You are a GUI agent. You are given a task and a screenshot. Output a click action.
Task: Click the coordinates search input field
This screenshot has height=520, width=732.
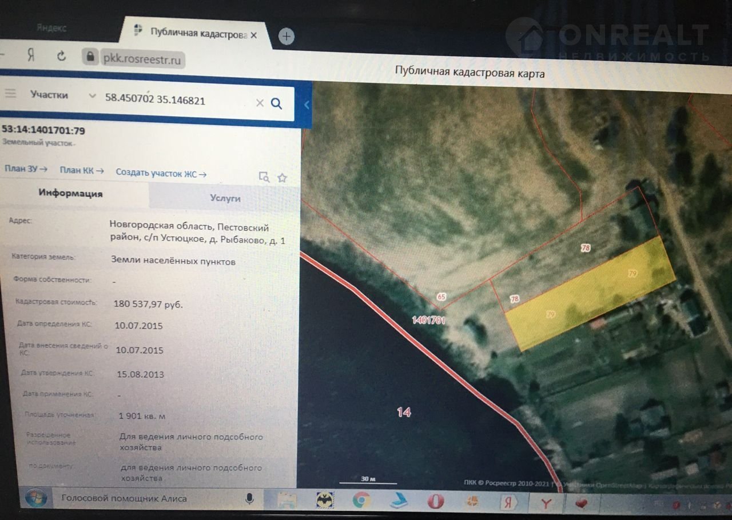click(x=172, y=100)
